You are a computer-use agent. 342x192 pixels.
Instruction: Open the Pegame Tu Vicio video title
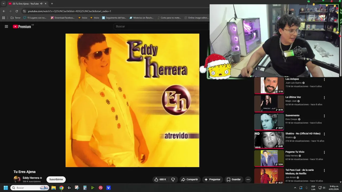pos(295,152)
